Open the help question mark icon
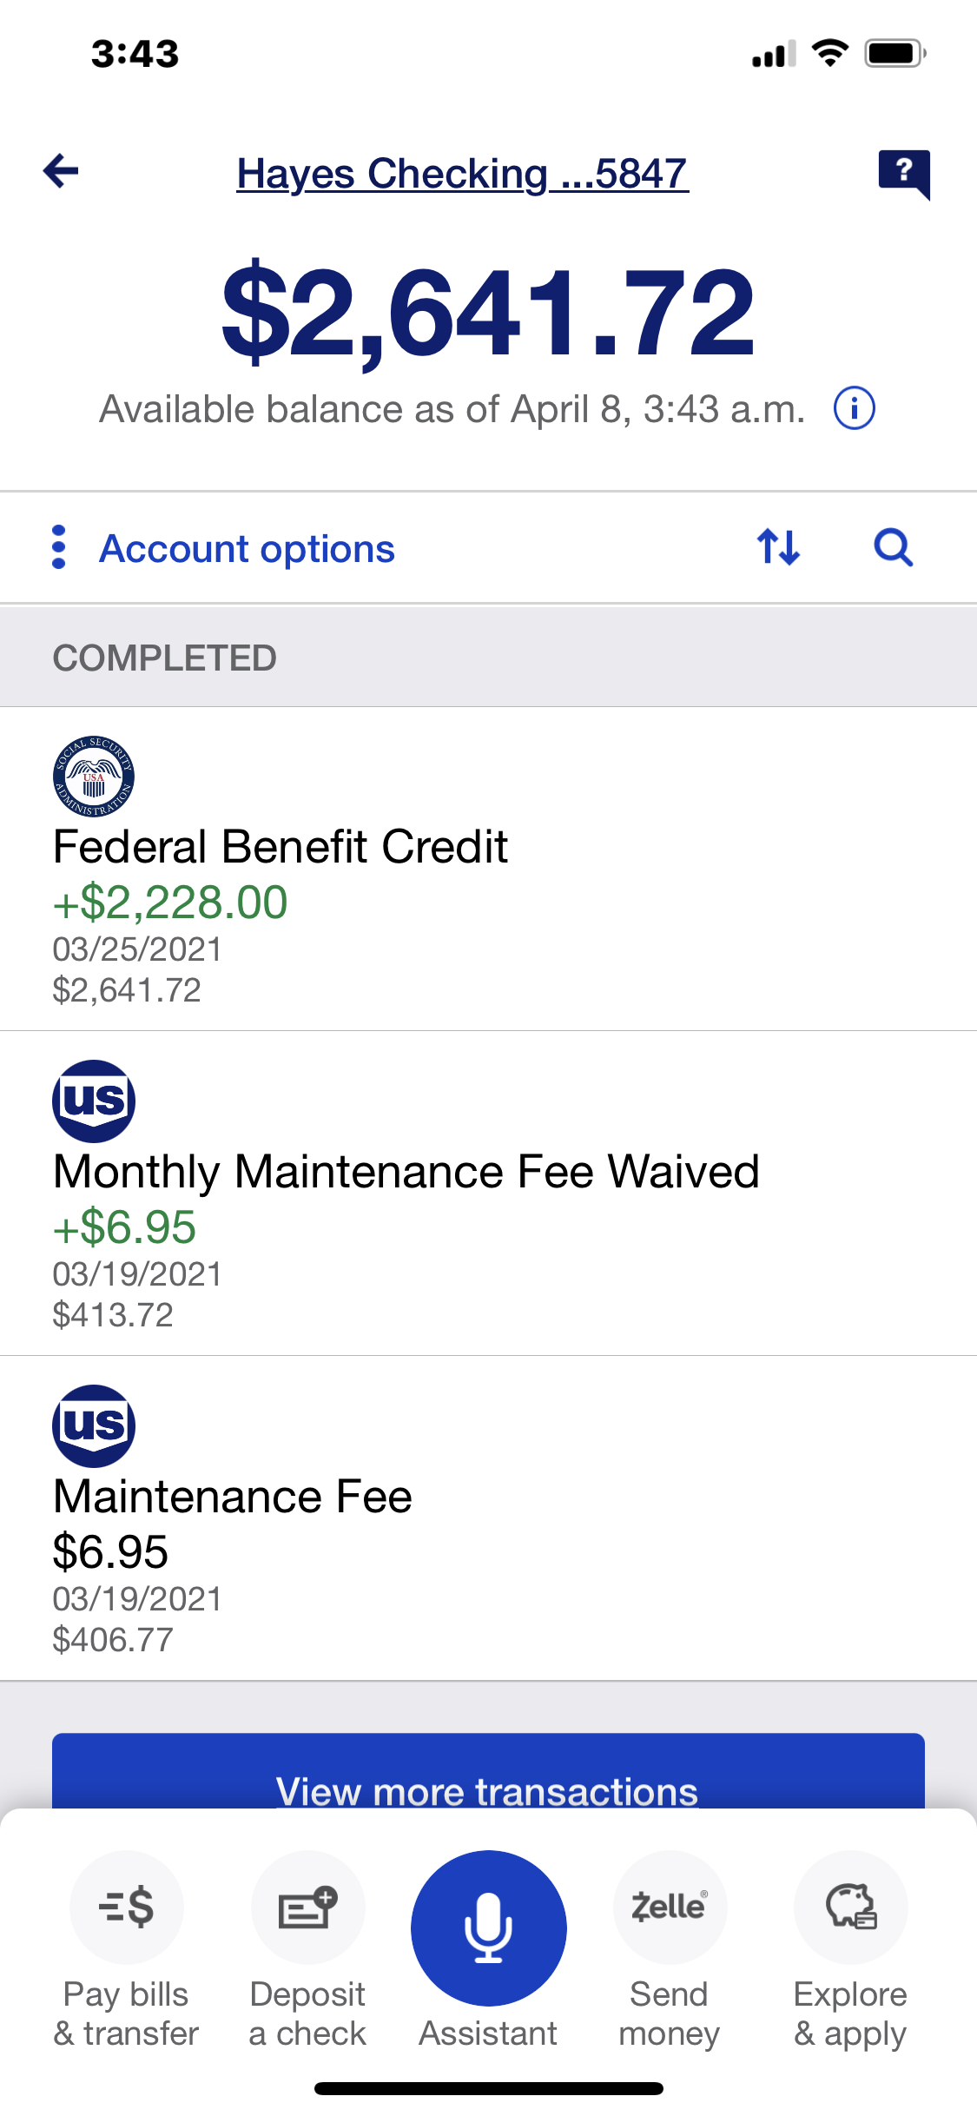Viewport: 977px width, 2116px height. pyautogui.click(x=904, y=173)
